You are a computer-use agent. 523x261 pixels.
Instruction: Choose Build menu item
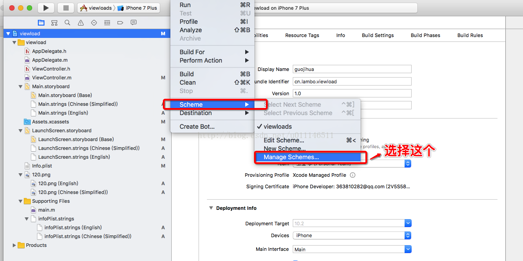(x=212, y=74)
